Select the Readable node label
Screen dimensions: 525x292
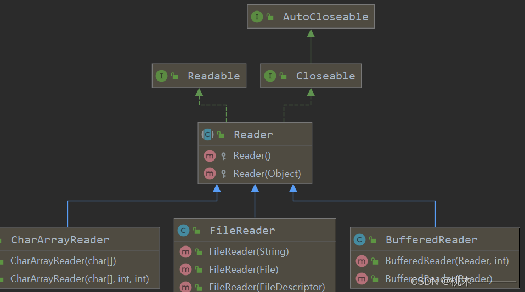tap(213, 76)
